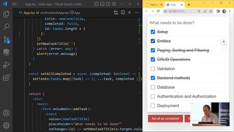The image size is (234, 132).
Task: Reload the Todo page in browser
Action: 158,11
